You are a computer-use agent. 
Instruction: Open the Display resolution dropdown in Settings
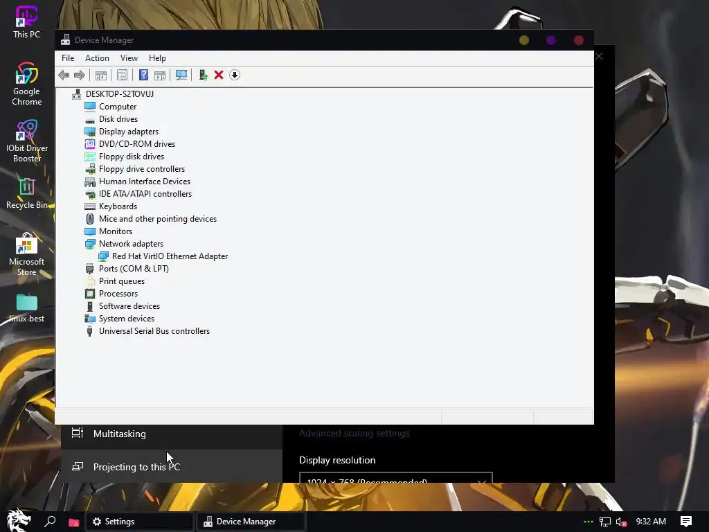coord(395,478)
